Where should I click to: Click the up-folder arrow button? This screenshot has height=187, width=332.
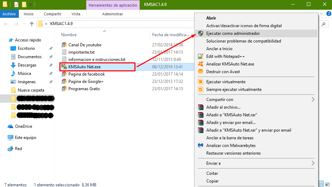tap(32, 24)
